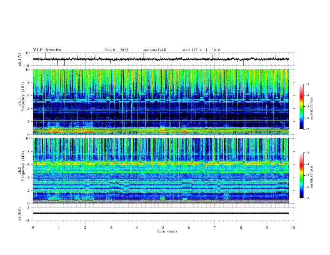Click the ch.1 PSD color scale bar
The width and height of the screenshot is (330, 255).
pyautogui.click(x=301, y=107)
